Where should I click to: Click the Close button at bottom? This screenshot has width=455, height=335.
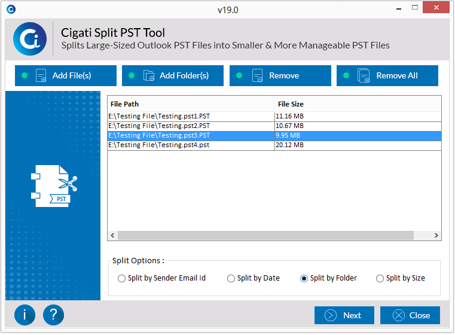410,315
